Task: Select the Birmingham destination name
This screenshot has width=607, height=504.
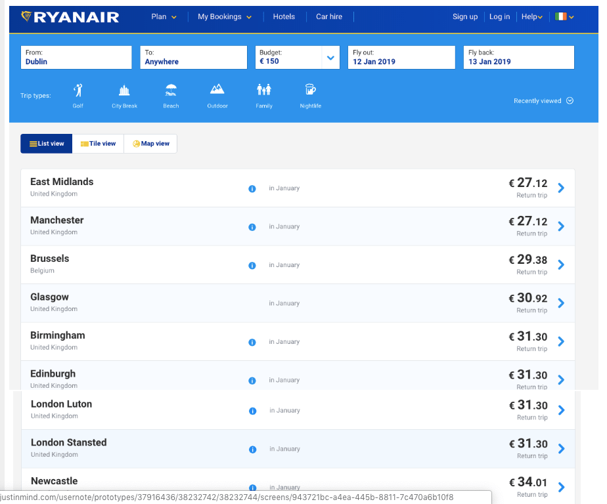Action: [58, 335]
